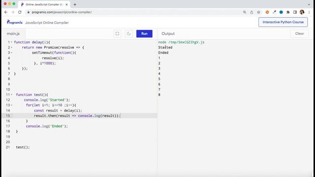Click the 'resolve(i);' code line
Screen dimensions: 315x177
point(53,58)
